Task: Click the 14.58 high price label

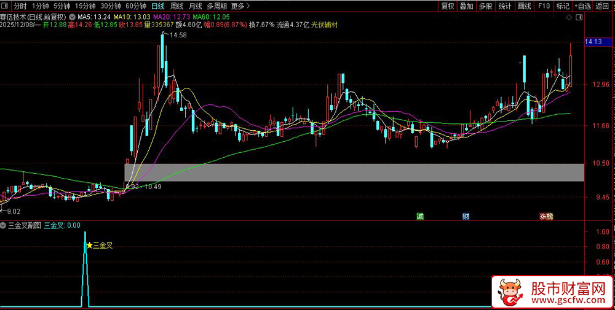Action: (x=178, y=35)
